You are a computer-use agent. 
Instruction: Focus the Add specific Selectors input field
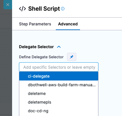(x=59, y=67)
